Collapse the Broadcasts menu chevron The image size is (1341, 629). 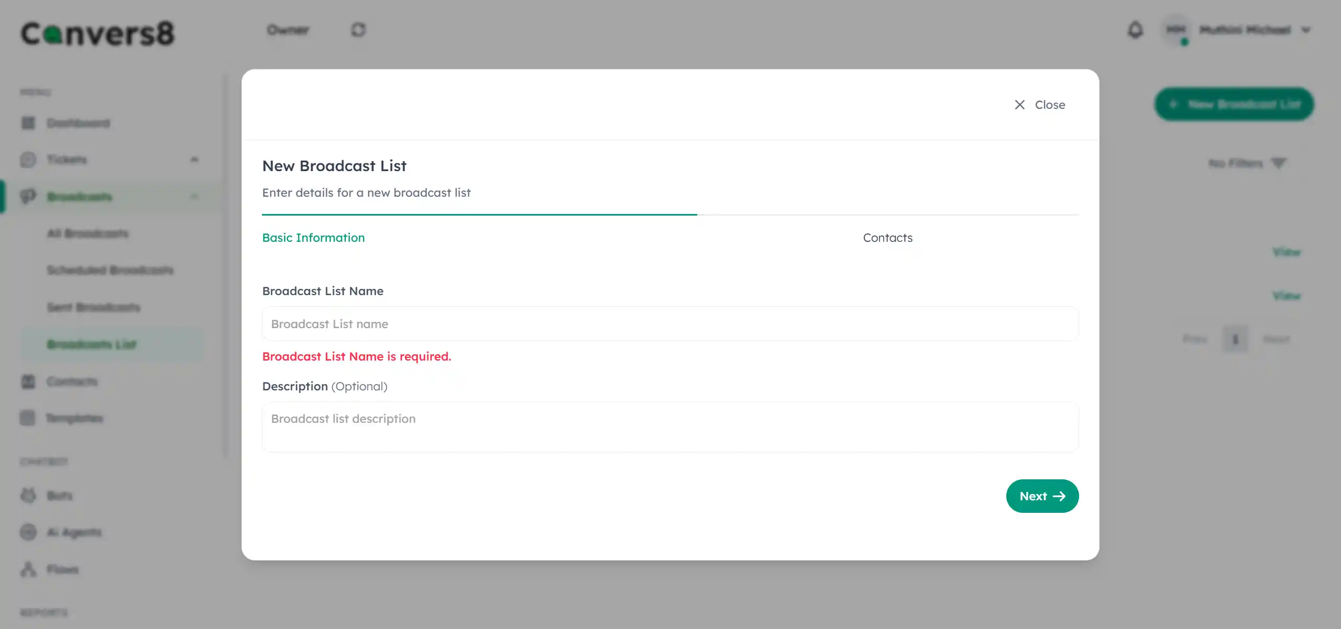(194, 197)
